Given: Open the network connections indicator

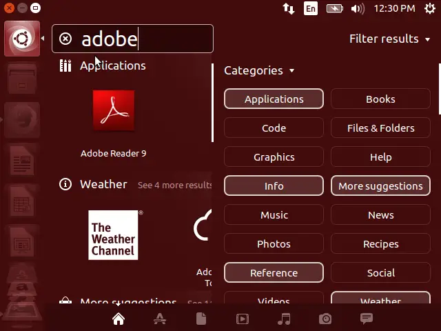Looking at the screenshot, I should coord(289,8).
